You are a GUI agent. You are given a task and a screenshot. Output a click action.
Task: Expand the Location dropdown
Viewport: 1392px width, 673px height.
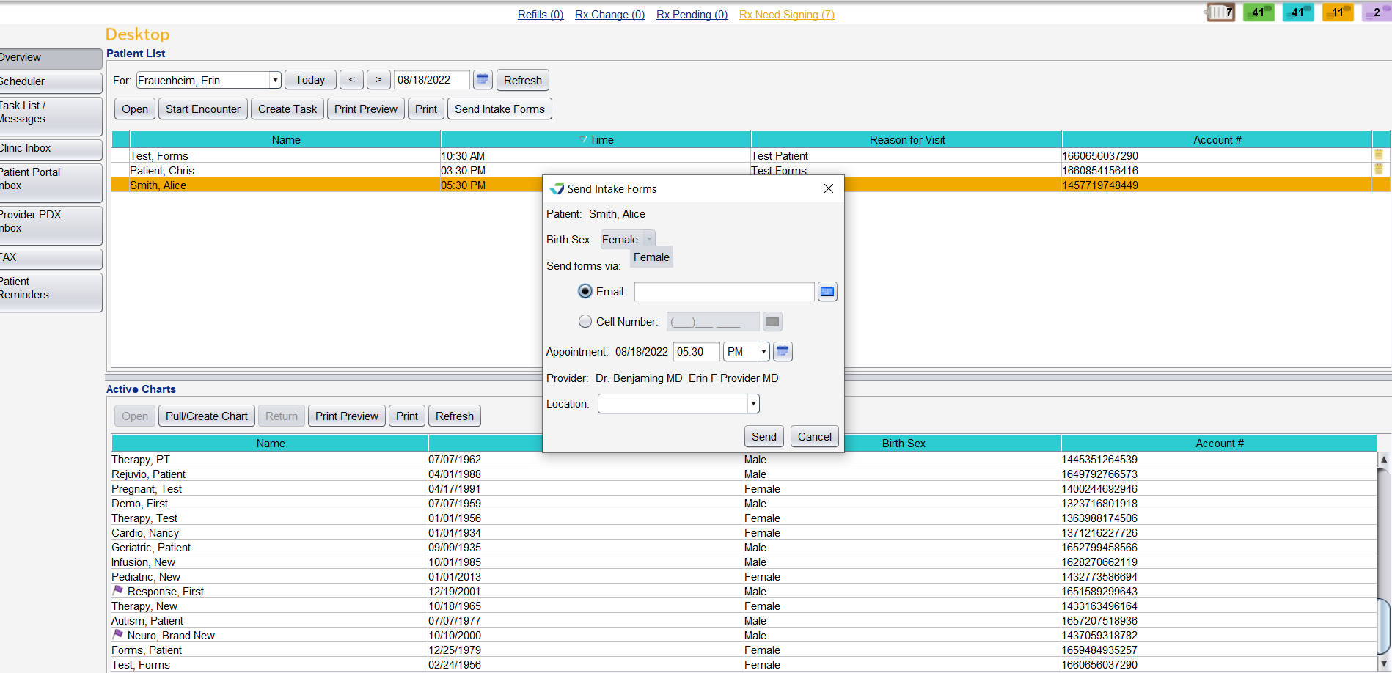pyautogui.click(x=752, y=403)
